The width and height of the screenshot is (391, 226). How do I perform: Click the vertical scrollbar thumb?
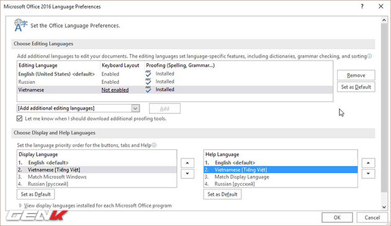point(384,108)
